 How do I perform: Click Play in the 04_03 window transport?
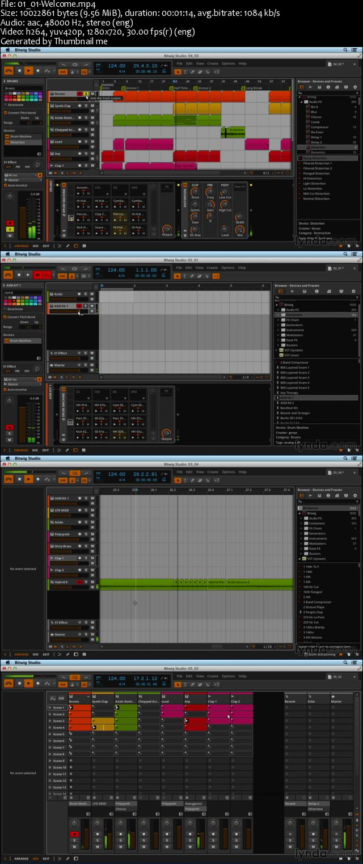(x=28, y=70)
